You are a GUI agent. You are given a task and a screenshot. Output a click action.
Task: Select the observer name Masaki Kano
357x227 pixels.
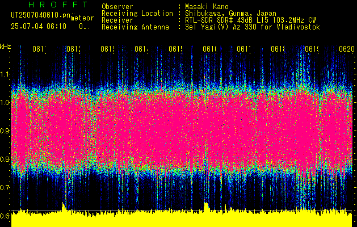pos(207,6)
